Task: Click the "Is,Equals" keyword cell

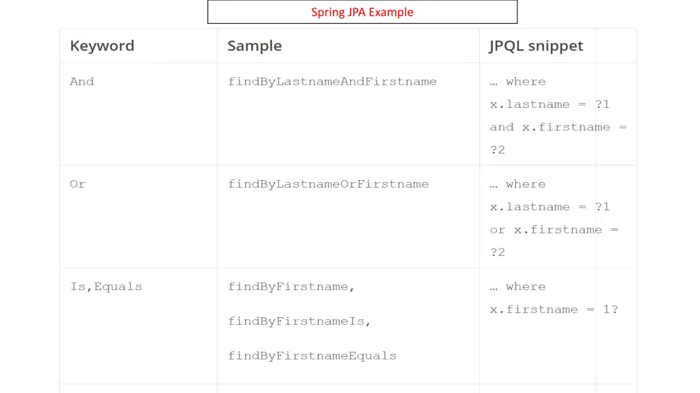Action: pyautogui.click(x=106, y=287)
